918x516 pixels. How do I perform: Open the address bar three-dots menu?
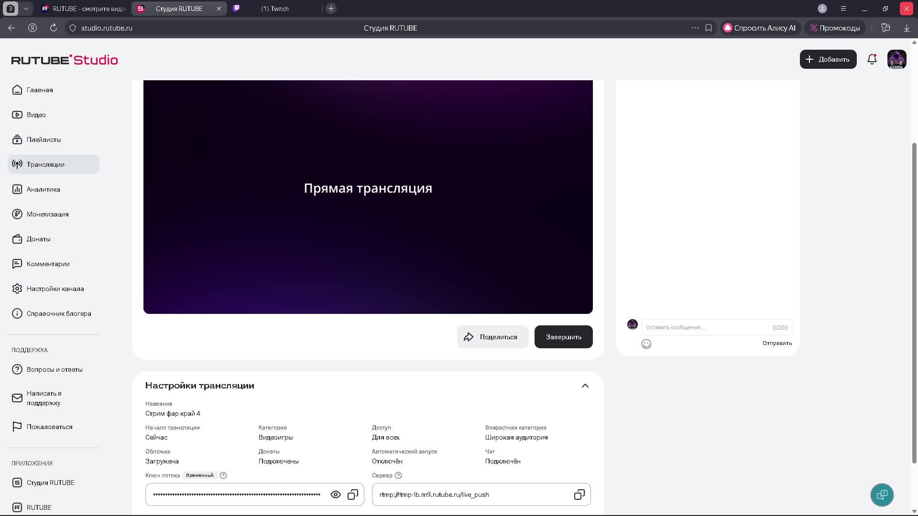point(695,28)
